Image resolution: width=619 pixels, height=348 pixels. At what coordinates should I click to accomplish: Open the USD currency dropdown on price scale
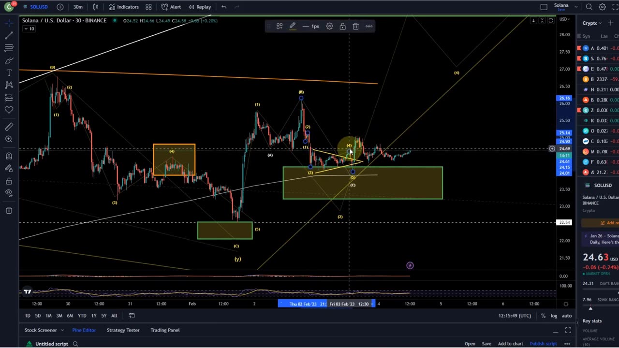pos(564,19)
